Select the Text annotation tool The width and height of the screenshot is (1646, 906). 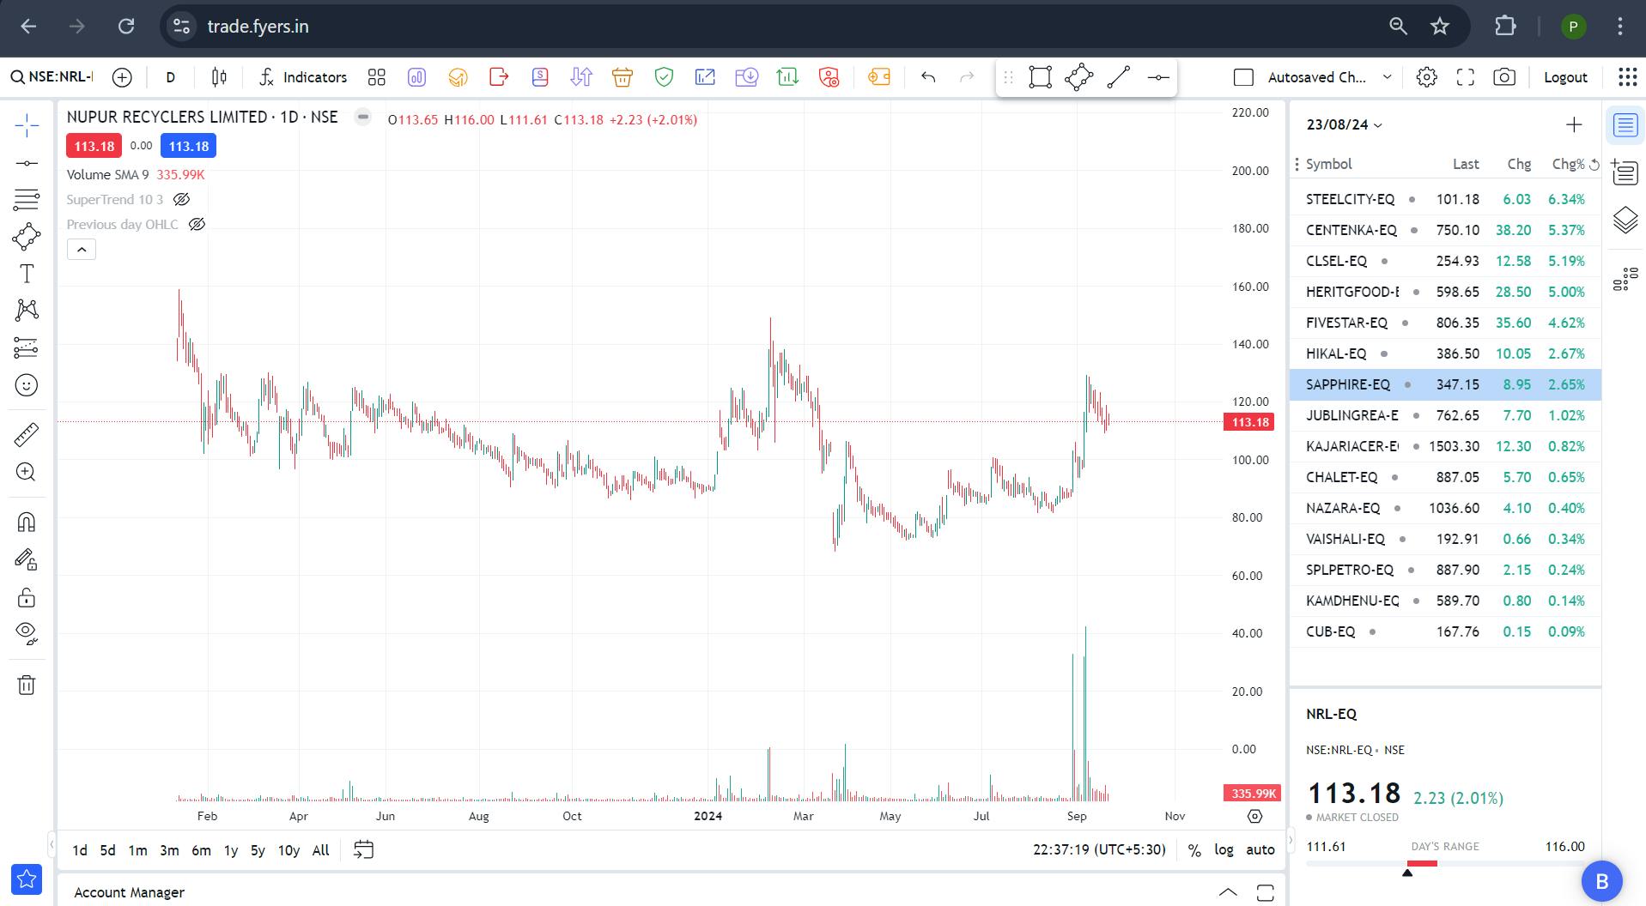27,274
